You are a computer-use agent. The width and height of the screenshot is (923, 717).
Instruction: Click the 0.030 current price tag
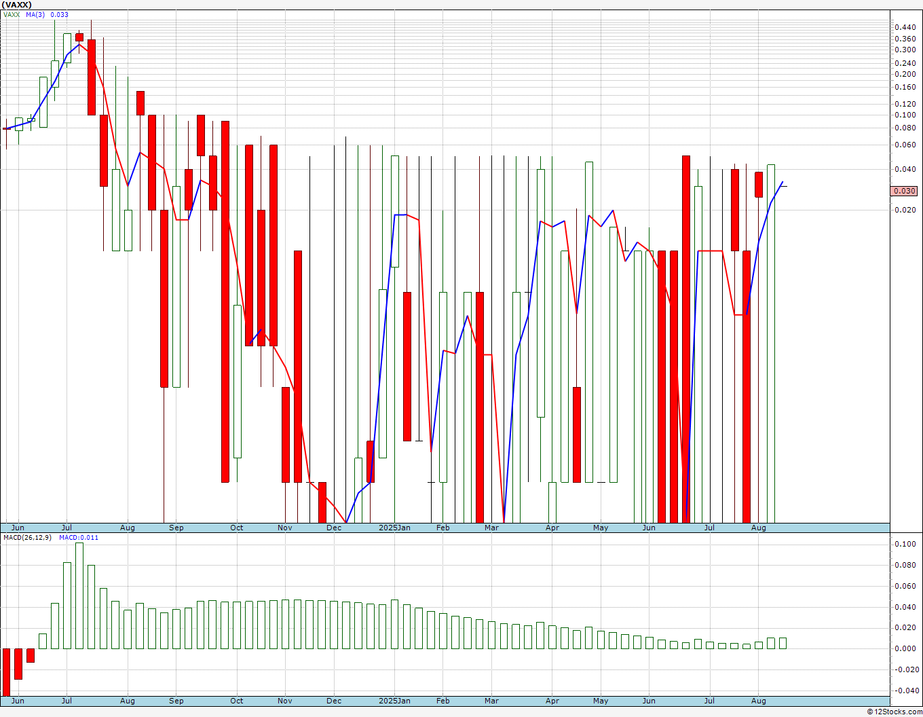pos(904,191)
